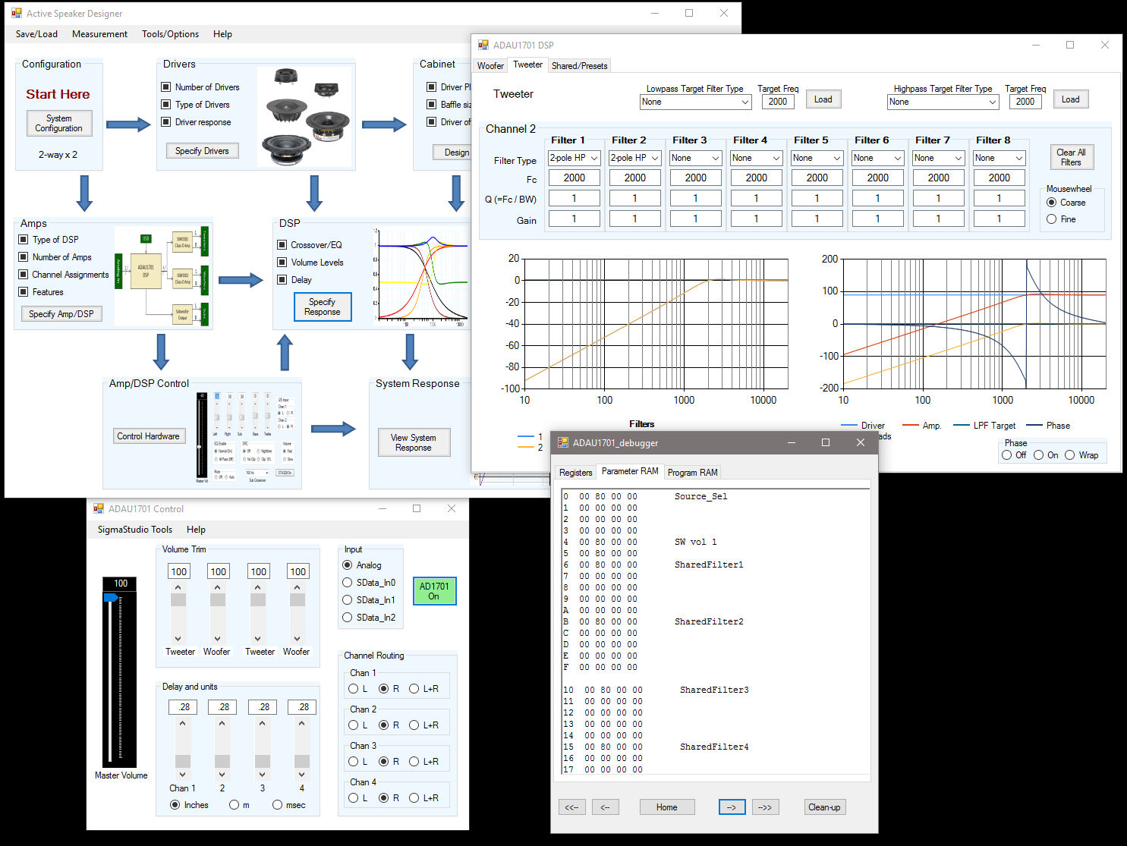Toggle the Crossover/EQ checkbox
The image size is (1127, 846).
282,245
